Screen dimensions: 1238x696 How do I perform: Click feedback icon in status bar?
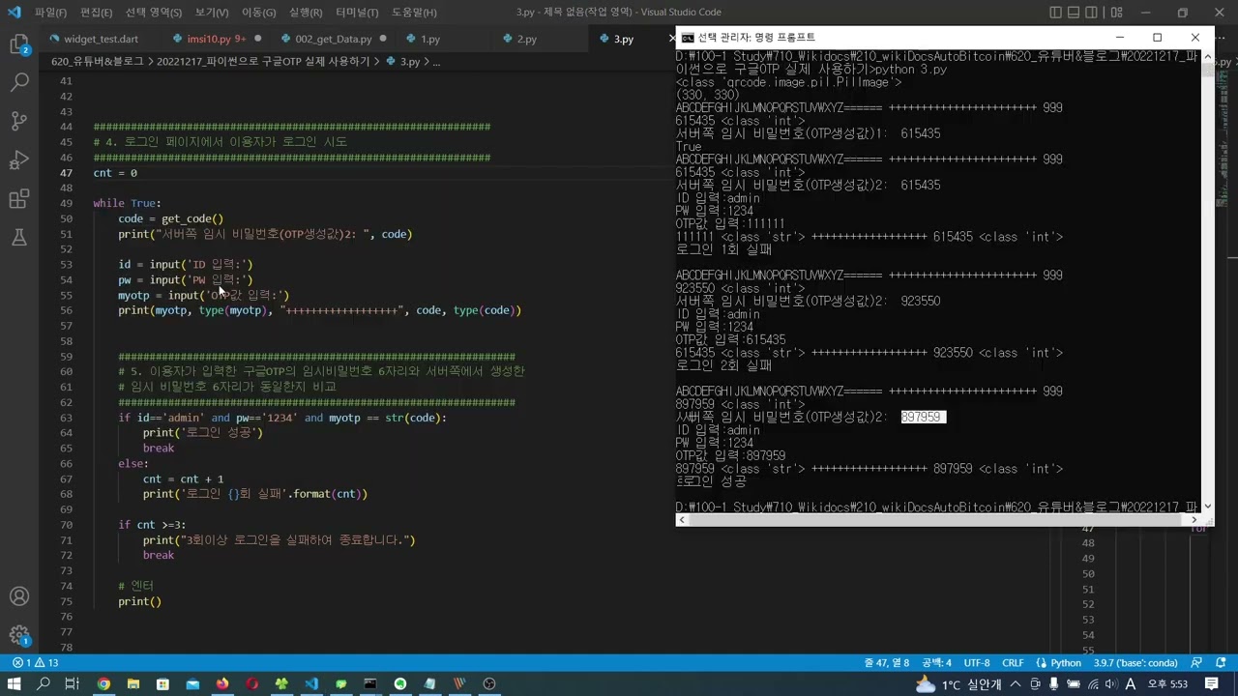pos(1197,663)
